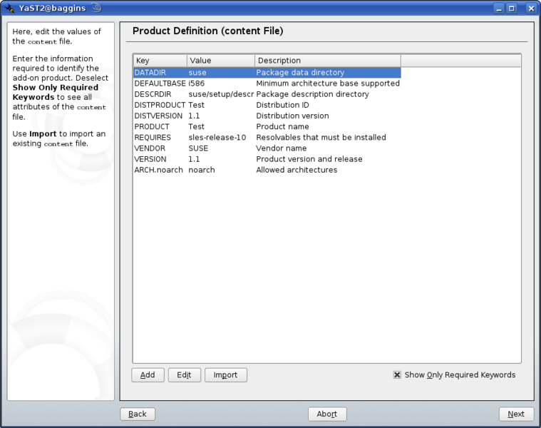
Task: Click the title bar's swirl icon beside YaST2@baggins
Action: click(x=96, y=8)
